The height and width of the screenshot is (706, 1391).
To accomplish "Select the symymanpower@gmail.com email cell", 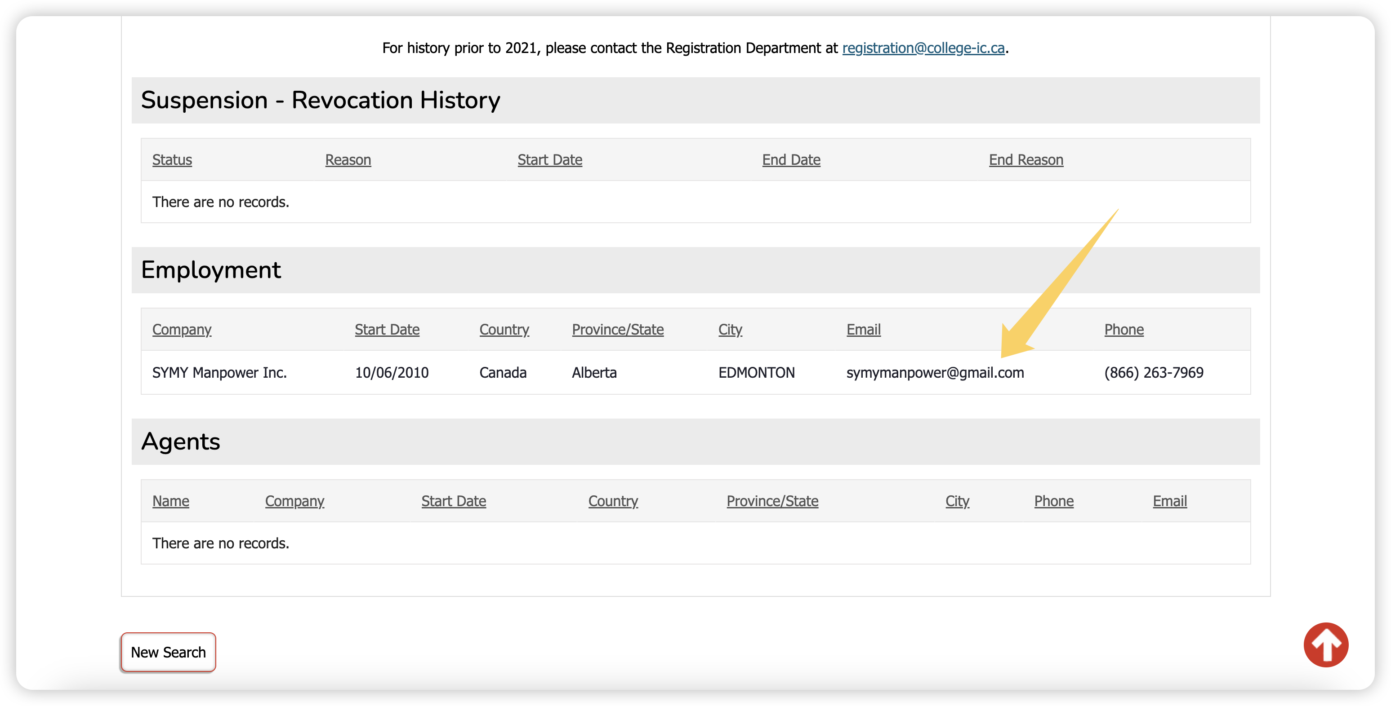I will tap(935, 373).
